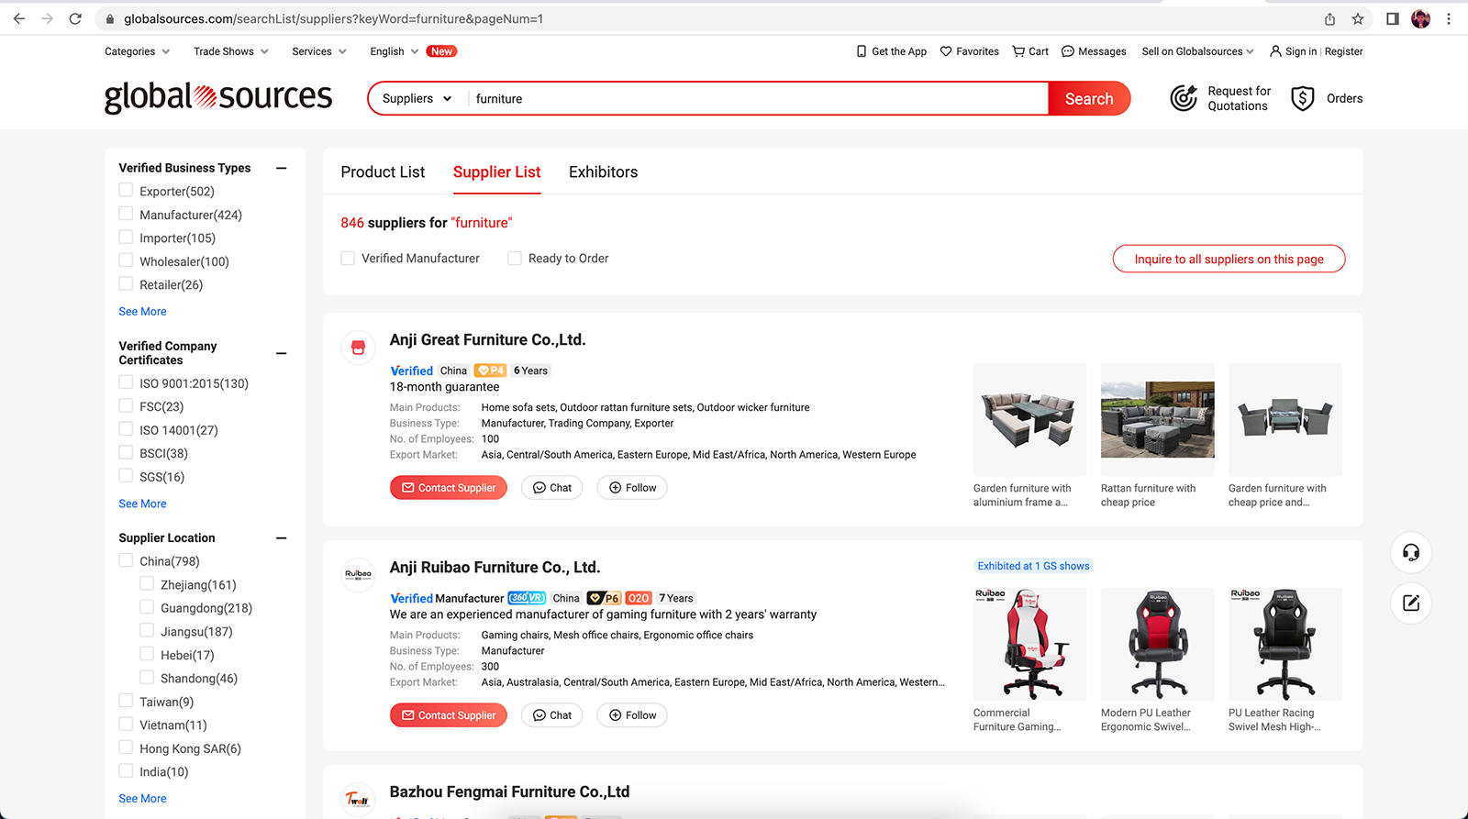1468x819 pixels.
Task: Check the Manufacturer(424) filter
Action: (x=126, y=214)
